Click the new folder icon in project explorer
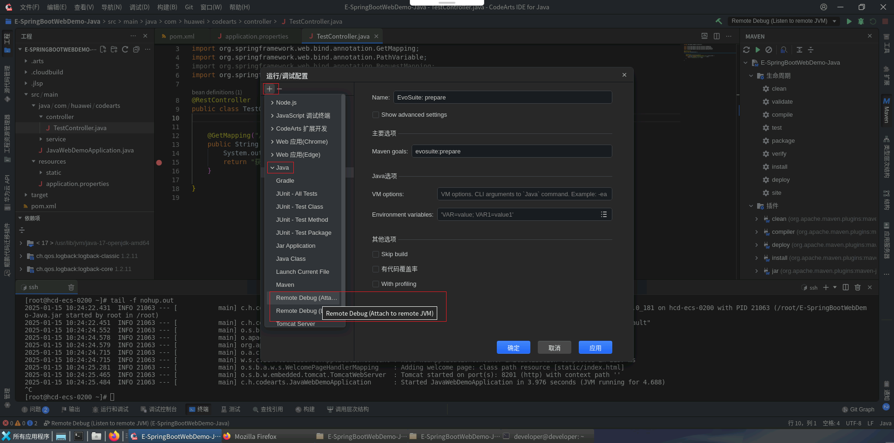 [114, 49]
